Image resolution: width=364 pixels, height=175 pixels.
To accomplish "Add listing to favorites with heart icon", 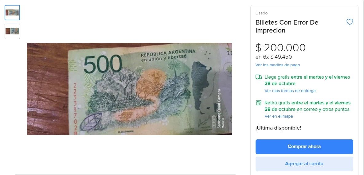I will [350, 22].
